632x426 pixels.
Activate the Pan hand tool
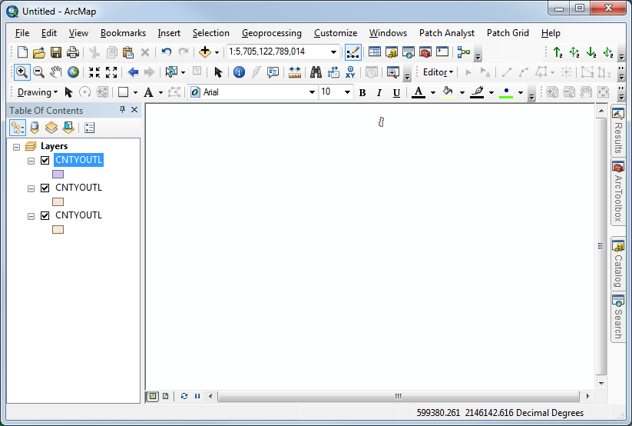point(56,72)
